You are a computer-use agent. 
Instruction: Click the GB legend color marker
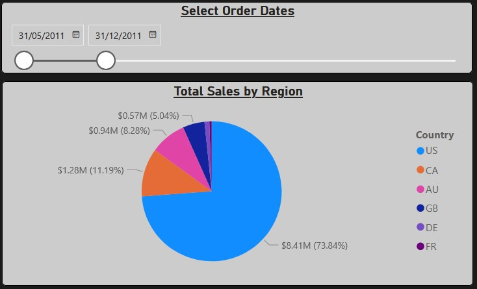(420, 208)
